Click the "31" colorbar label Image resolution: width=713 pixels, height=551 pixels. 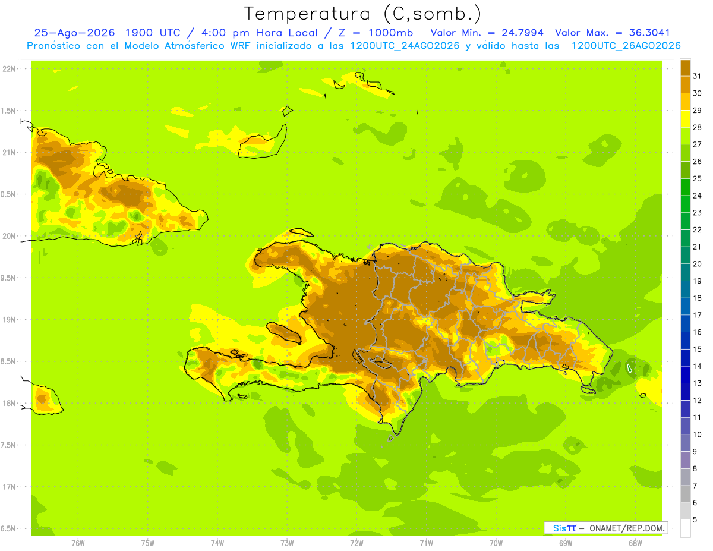pos(698,76)
